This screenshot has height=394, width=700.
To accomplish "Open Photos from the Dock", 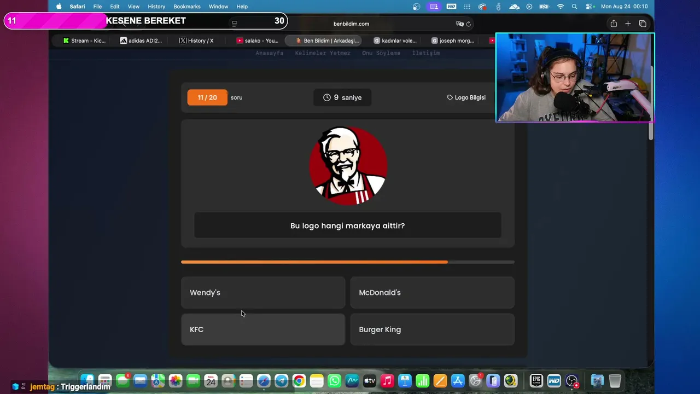I will coord(176,381).
